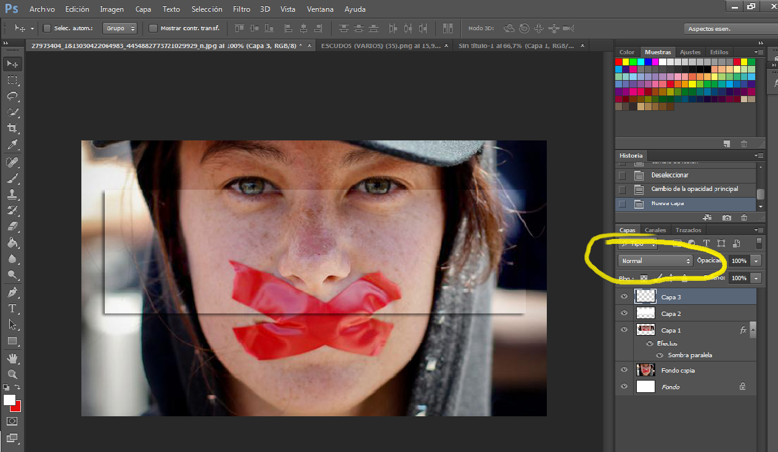Click the foreground color swatch
This screenshot has height=452, width=778.
click(x=9, y=400)
